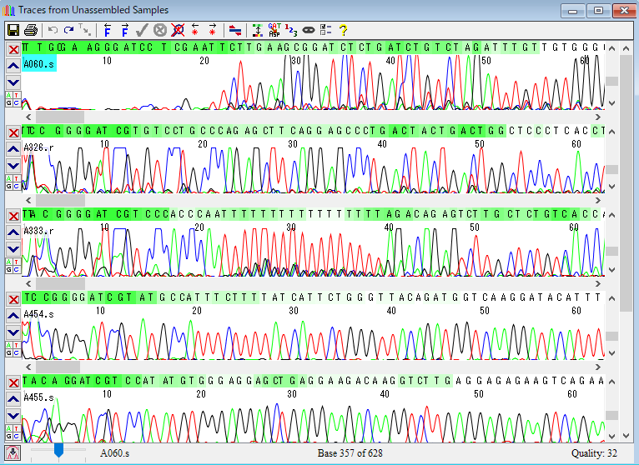The height and width of the screenshot is (465, 639).
Task: Move the A060.s trace down
Action: click(x=13, y=82)
